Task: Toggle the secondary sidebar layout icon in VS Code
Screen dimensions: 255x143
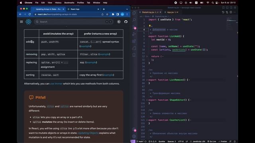Action: pos(231,8)
